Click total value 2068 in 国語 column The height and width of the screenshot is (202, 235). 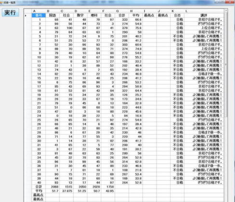[x=54, y=187]
